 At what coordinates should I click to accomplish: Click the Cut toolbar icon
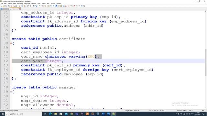click(x=19, y=6)
